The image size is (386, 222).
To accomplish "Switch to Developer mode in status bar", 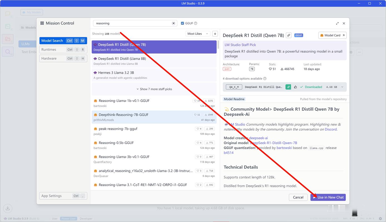I will point(86,219).
